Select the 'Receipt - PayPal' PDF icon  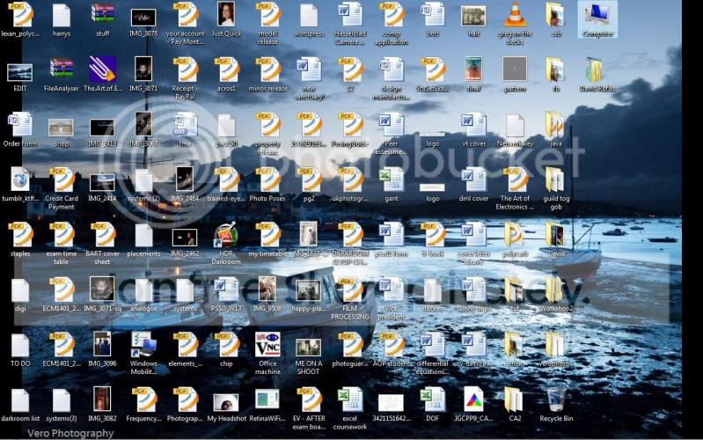click(x=185, y=70)
